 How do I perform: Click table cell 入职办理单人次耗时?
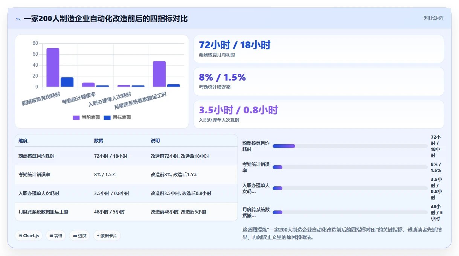(39, 194)
